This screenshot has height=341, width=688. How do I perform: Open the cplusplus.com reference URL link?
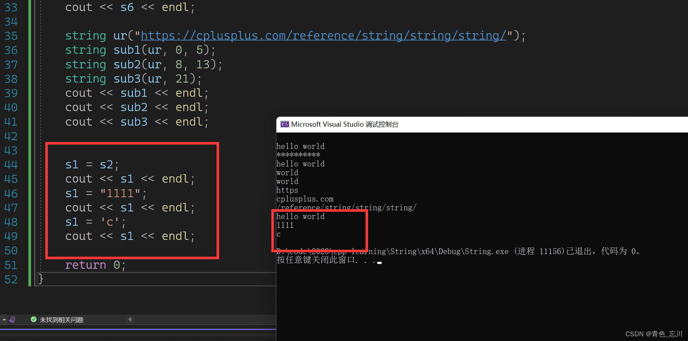[x=324, y=35]
